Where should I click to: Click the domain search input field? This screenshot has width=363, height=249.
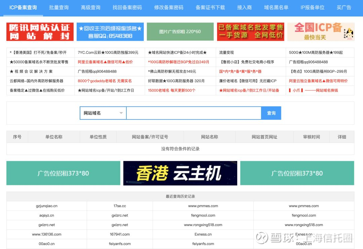tap(194, 113)
